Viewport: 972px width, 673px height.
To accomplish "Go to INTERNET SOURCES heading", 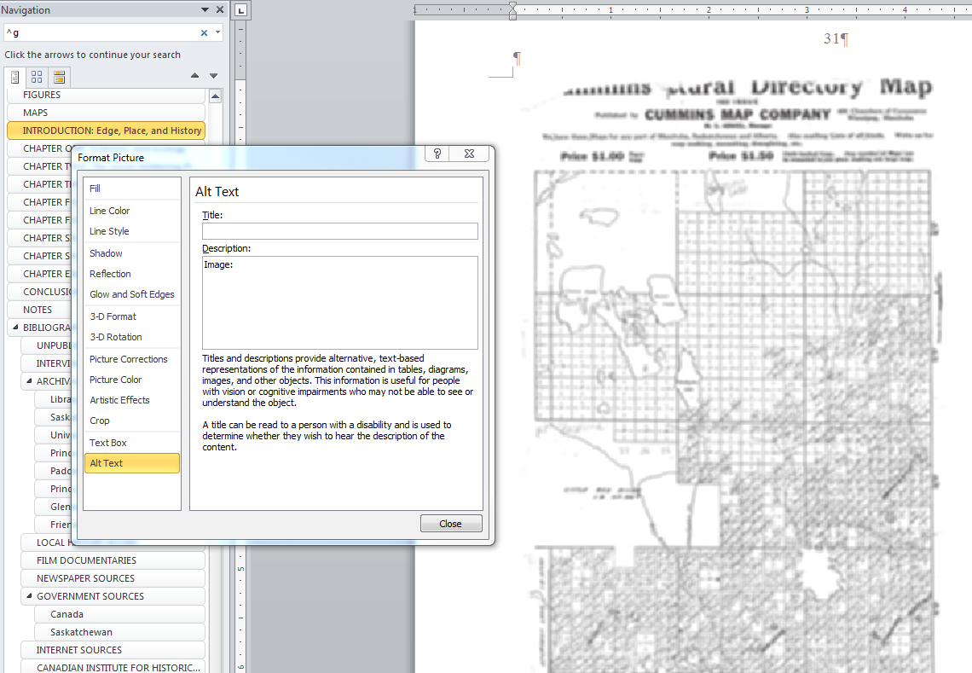I will tap(113, 651).
